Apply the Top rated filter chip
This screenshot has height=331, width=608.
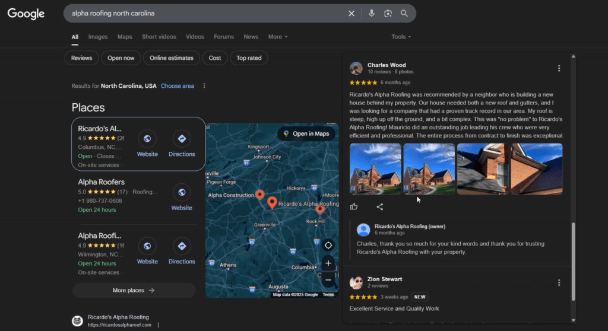[x=249, y=58]
